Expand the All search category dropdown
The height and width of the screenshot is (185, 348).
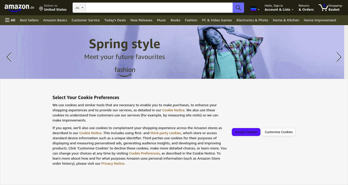click(x=79, y=8)
